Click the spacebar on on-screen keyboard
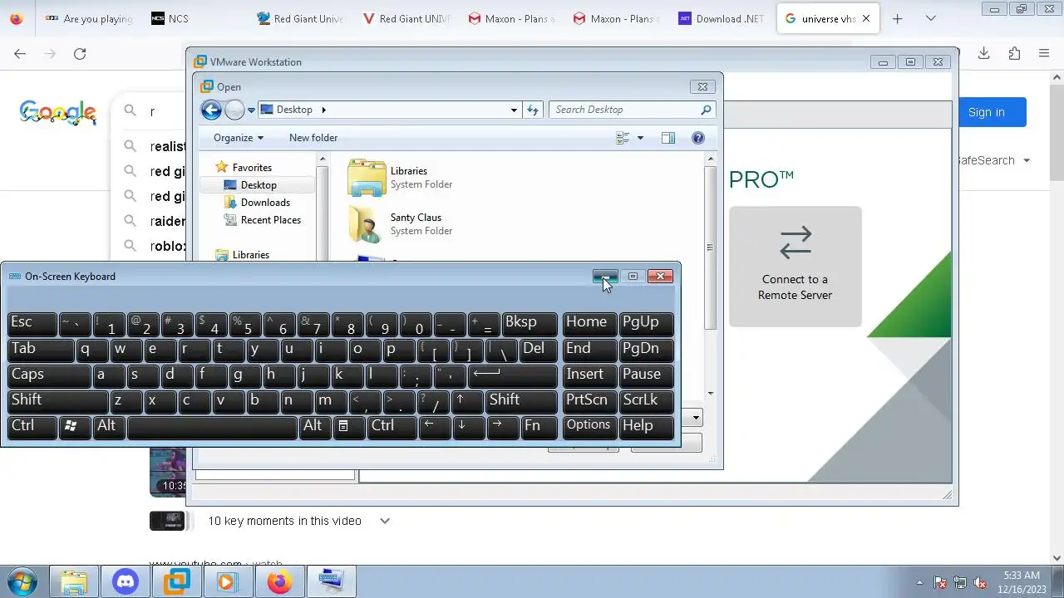This screenshot has width=1064, height=598. 213,426
